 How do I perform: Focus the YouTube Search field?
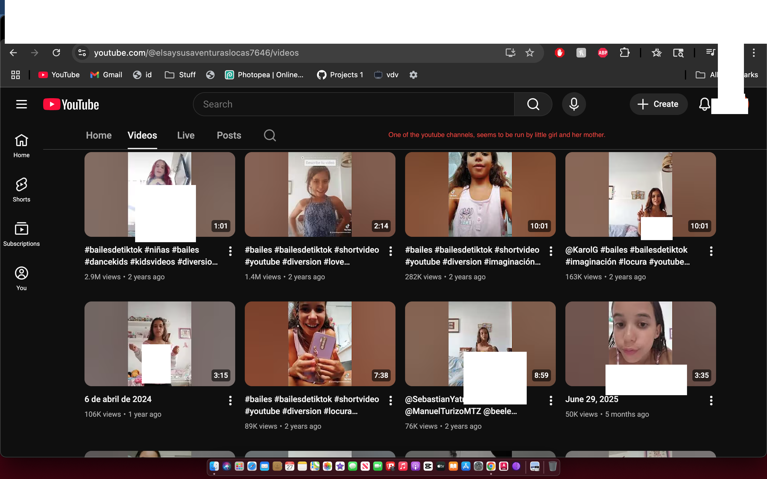[x=354, y=104]
